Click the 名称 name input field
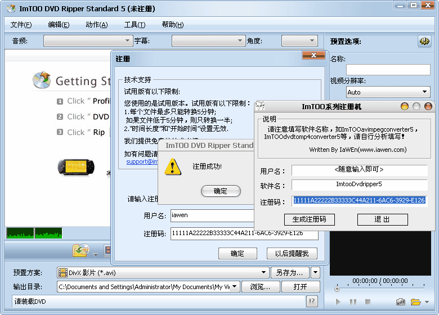The image size is (439, 315). (388, 70)
